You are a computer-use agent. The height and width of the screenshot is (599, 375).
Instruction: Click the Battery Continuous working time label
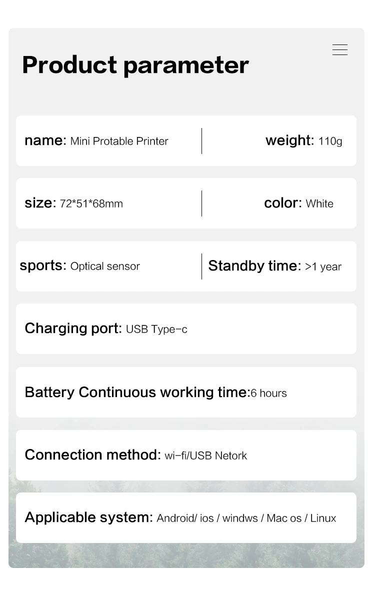(x=136, y=392)
